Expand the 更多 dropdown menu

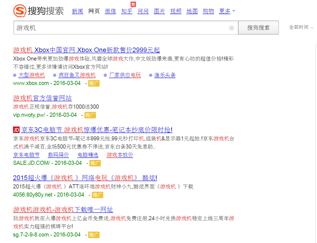pyautogui.click(x=227, y=11)
